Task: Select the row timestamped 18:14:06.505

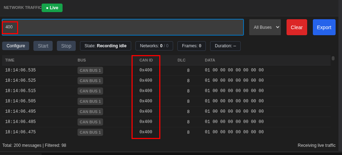Action: coord(166,101)
